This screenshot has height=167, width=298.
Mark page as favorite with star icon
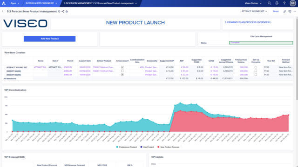(x=67, y=11)
